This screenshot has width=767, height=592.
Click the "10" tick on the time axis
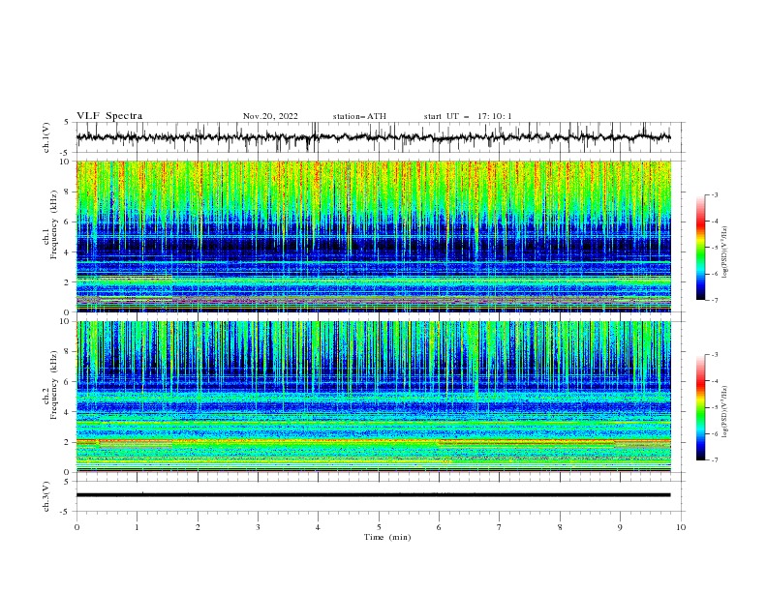tap(681, 527)
